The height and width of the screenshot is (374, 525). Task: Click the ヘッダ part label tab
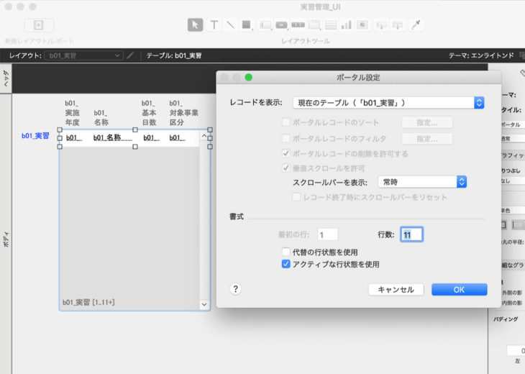pos(6,79)
